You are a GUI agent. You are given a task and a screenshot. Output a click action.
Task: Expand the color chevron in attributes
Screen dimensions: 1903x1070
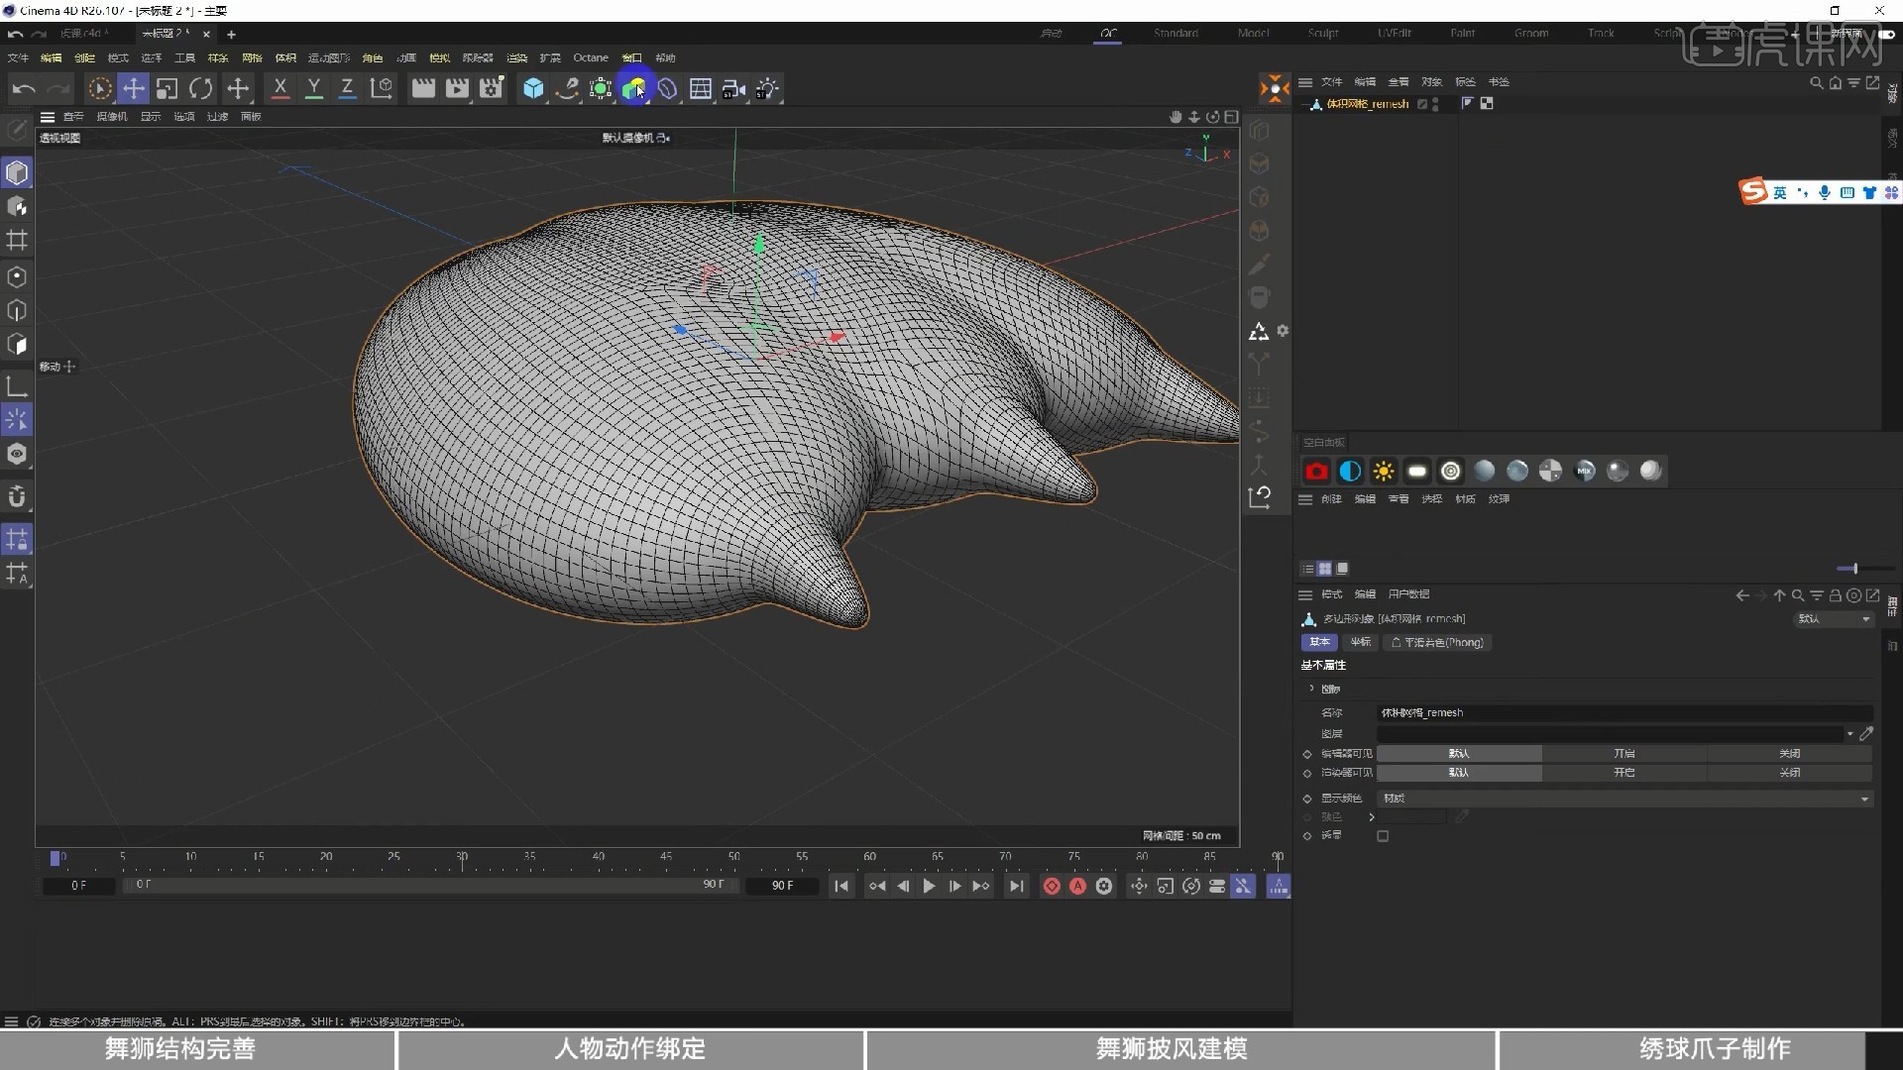pos(1372,817)
